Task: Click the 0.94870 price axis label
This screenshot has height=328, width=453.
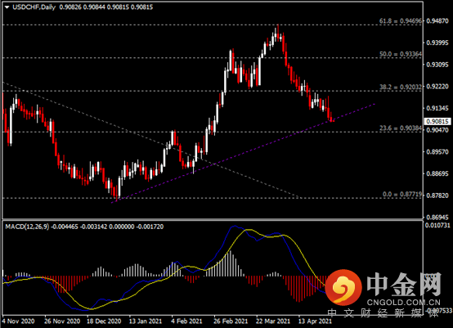Action: [437, 21]
